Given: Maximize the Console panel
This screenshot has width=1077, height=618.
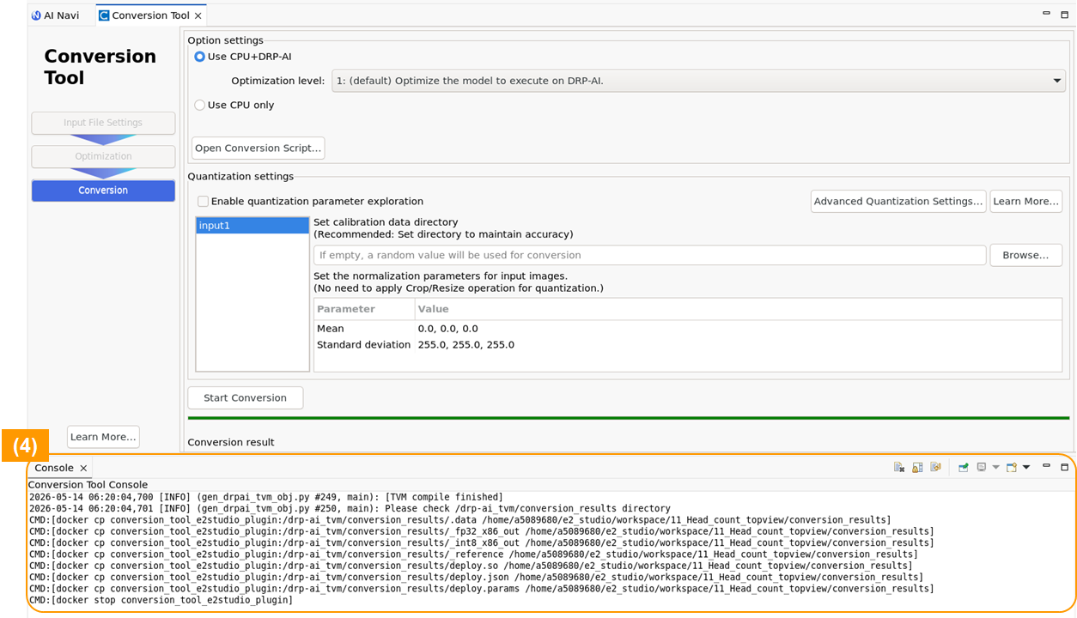Looking at the screenshot, I should pos(1064,467).
